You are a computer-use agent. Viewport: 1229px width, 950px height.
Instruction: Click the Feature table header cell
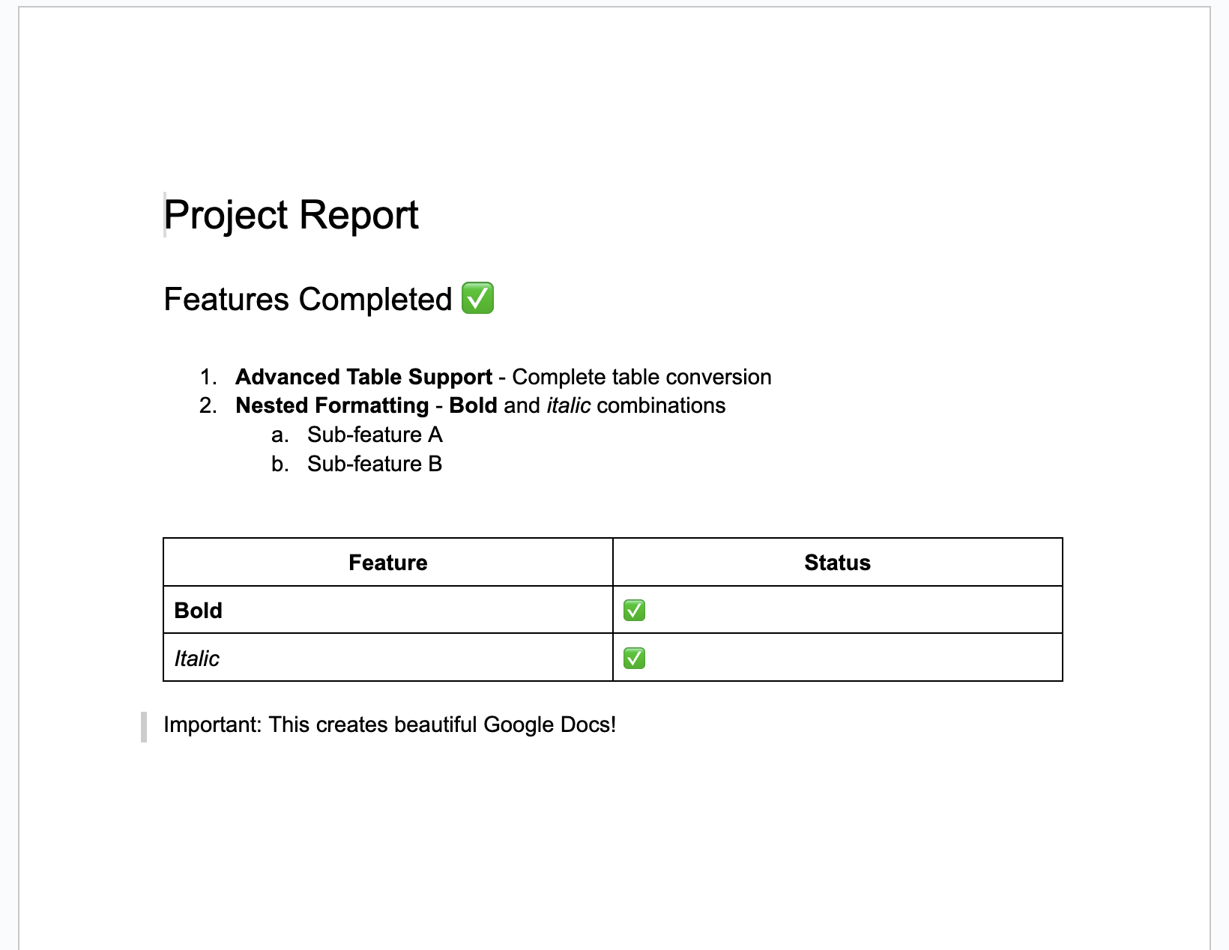[388, 563]
